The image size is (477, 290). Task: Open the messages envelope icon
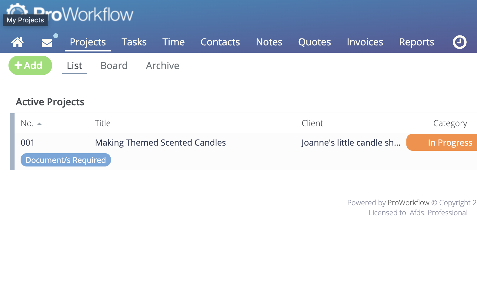[47, 43]
